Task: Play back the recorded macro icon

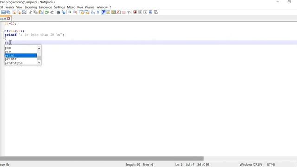Action: click(145, 13)
